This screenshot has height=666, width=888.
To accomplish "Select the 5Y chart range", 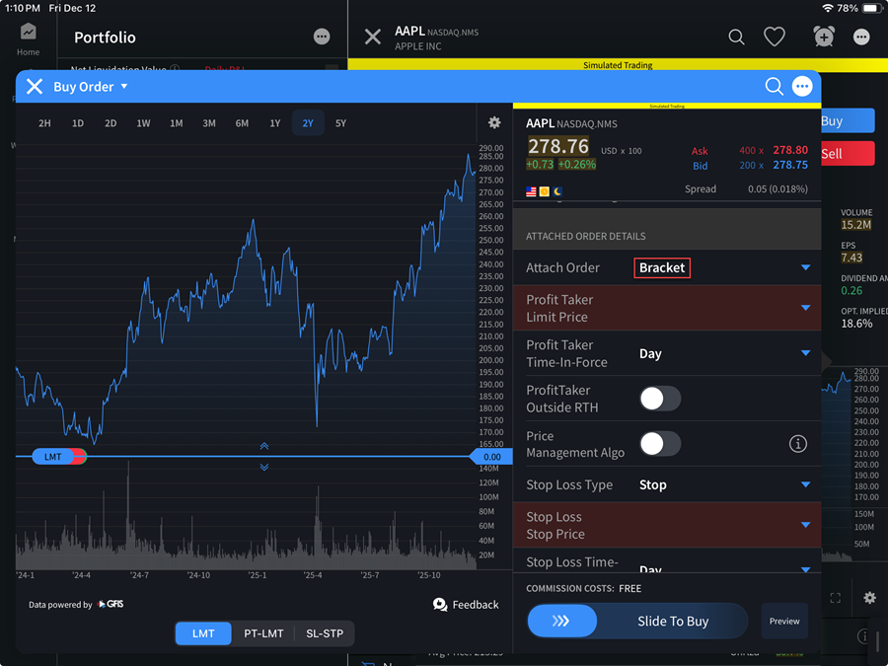I will point(340,123).
